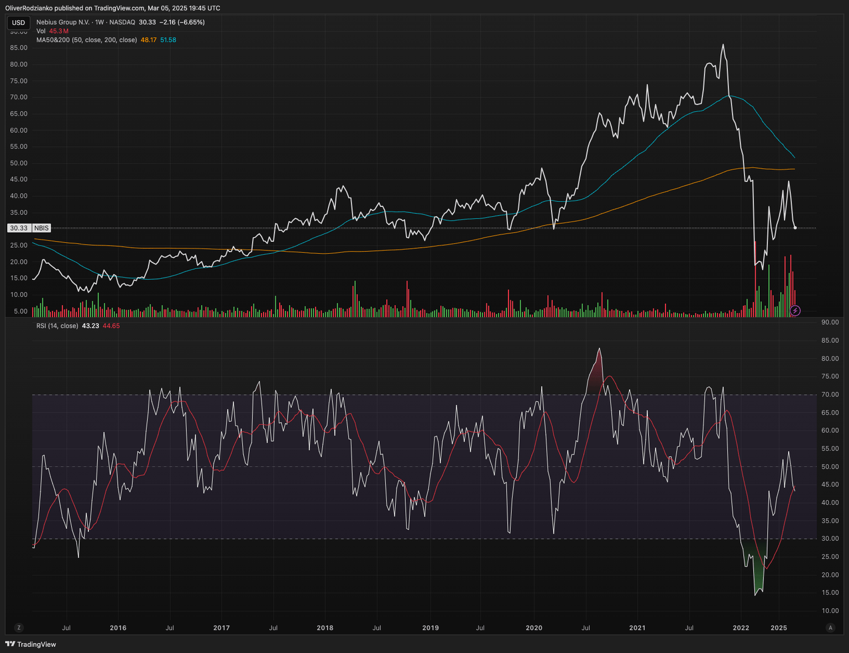The image size is (849, 653).
Task: Expand the USD currency unit selector
Action: pyautogui.click(x=18, y=23)
